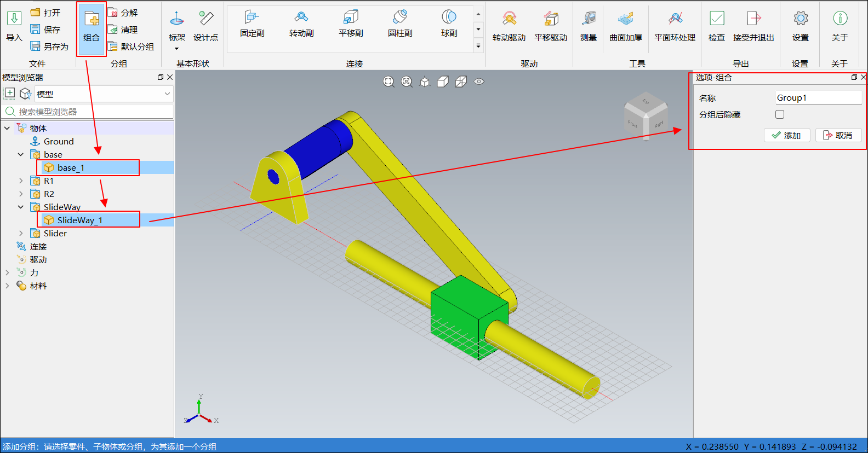This screenshot has height=453, width=868.
Task: Click the 曲面加厚 surface thicken tool
Action: (x=626, y=27)
